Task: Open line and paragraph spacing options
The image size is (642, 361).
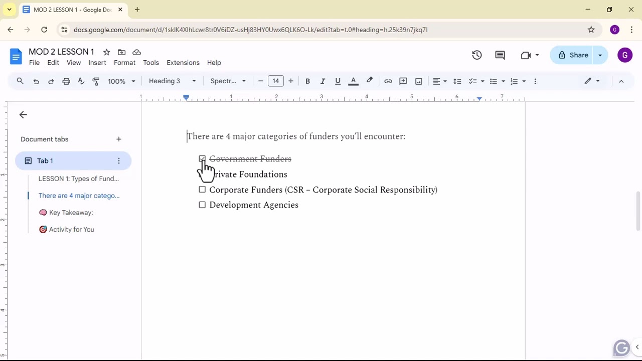Action: click(x=457, y=81)
